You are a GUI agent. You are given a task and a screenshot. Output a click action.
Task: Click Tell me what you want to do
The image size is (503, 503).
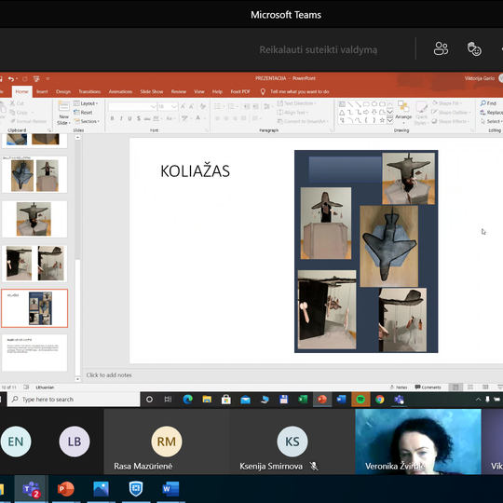coord(299,91)
